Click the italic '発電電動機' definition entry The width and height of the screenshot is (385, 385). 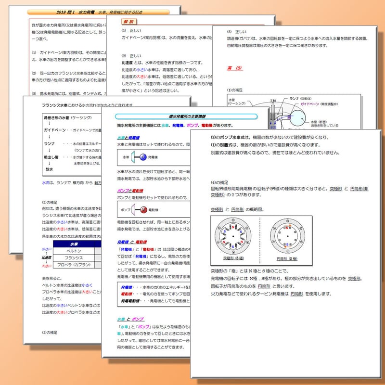(130, 301)
